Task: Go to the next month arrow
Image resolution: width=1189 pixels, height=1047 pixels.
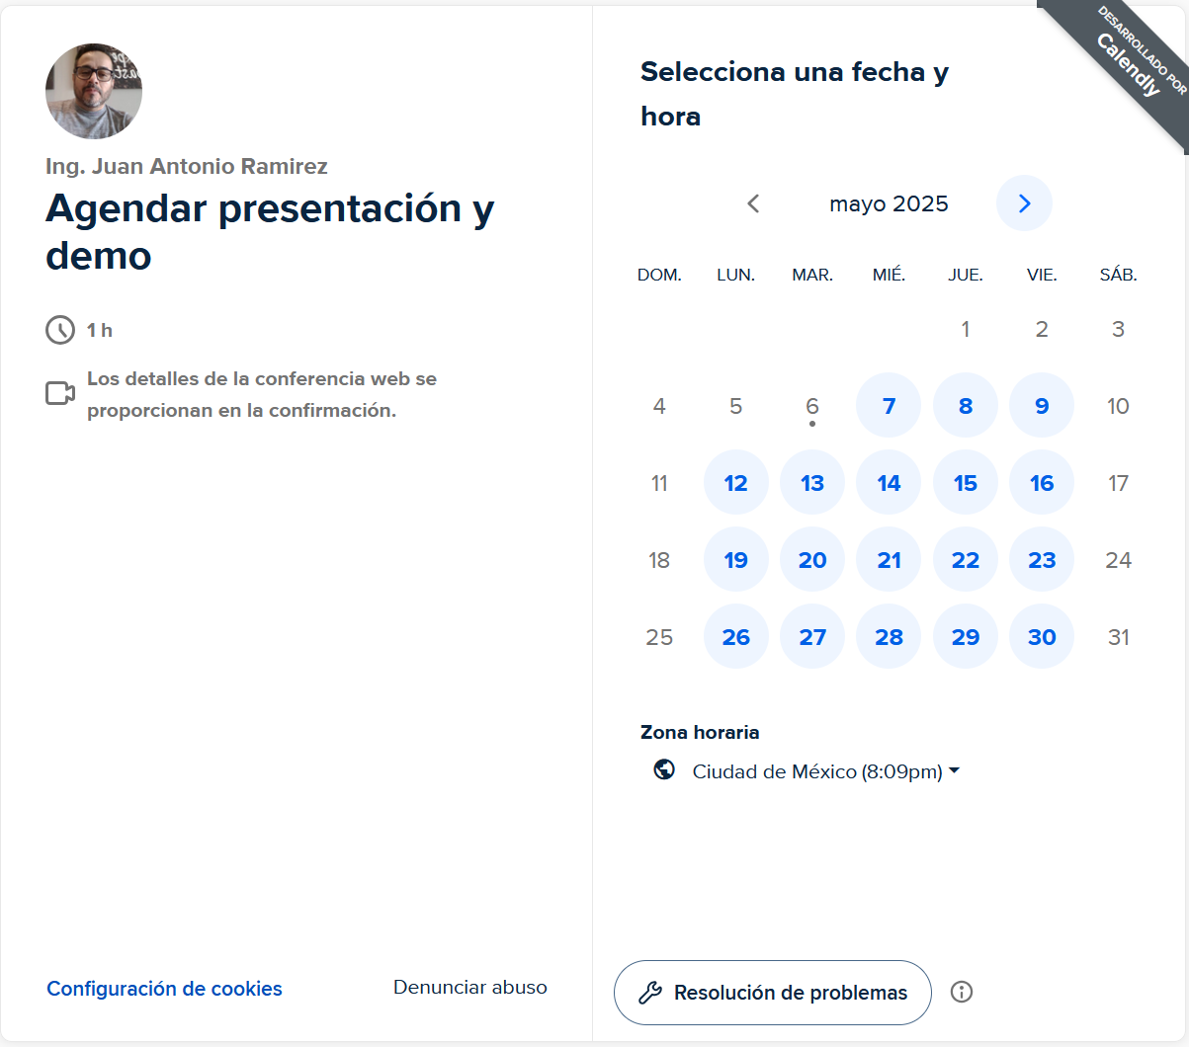Action: tap(1024, 203)
